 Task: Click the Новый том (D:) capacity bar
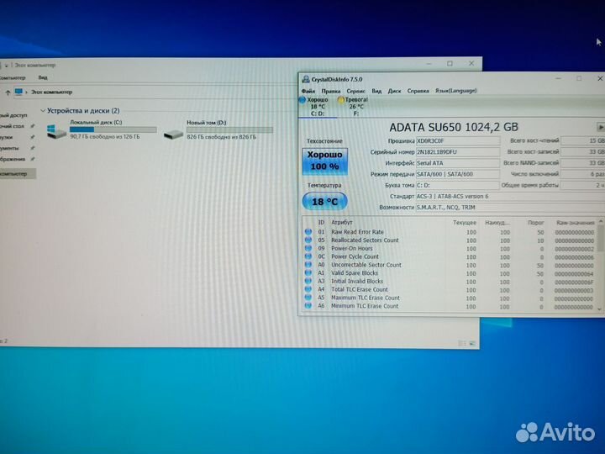click(x=229, y=130)
